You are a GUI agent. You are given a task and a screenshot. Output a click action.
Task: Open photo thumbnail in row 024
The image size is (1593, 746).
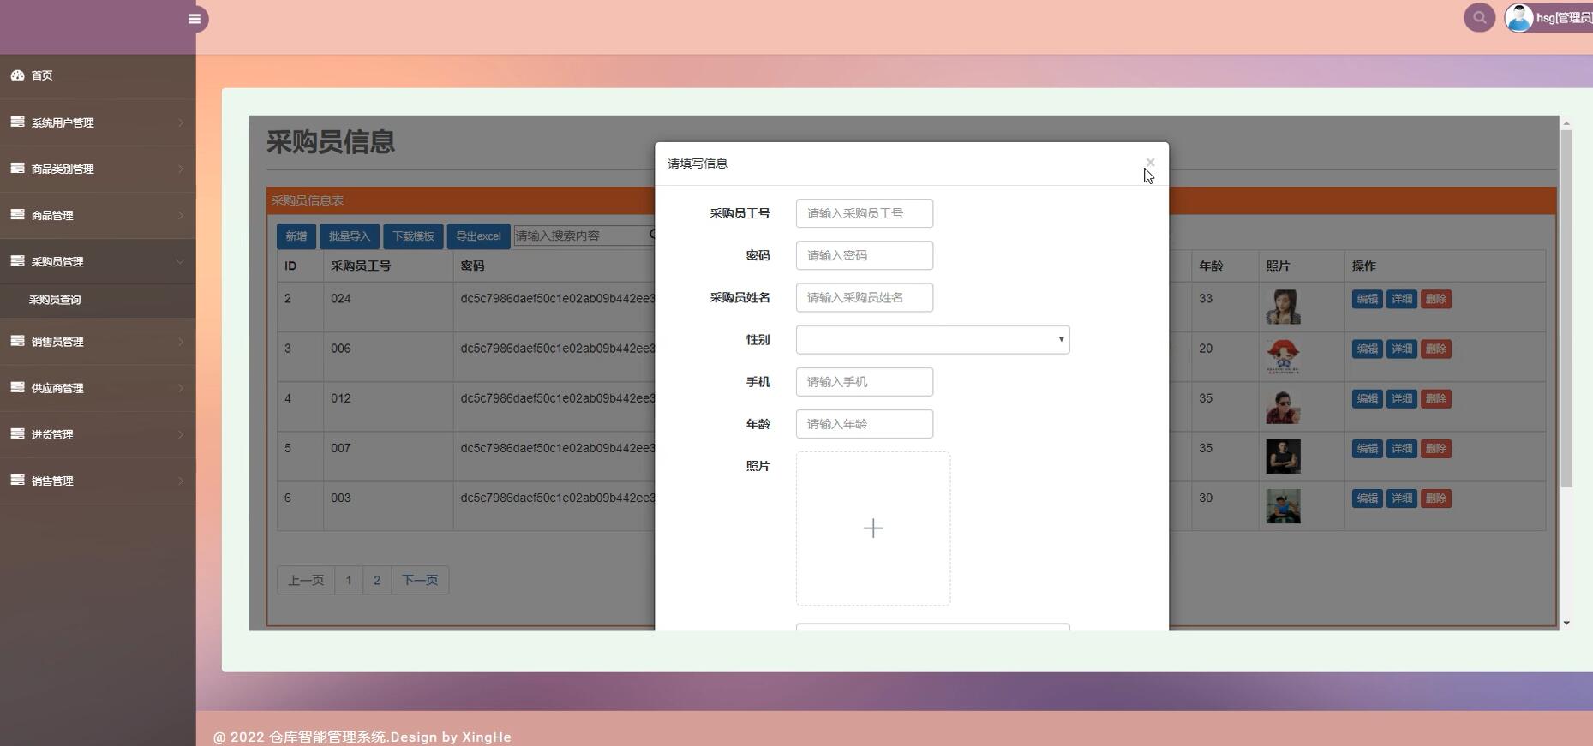(x=1283, y=307)
